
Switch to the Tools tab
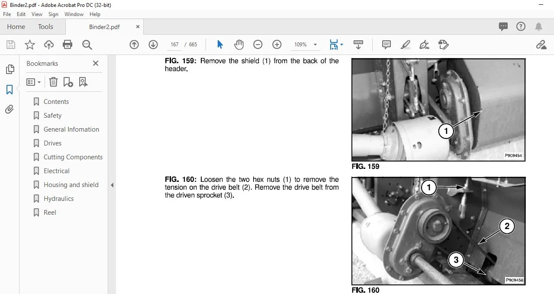point(45,27)
